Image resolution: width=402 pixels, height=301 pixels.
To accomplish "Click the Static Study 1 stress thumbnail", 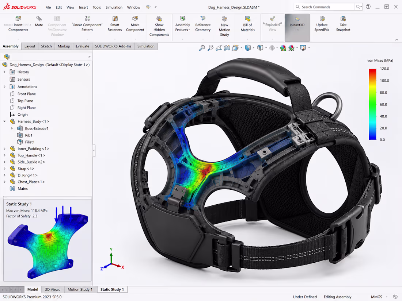I will coord(48,242).
